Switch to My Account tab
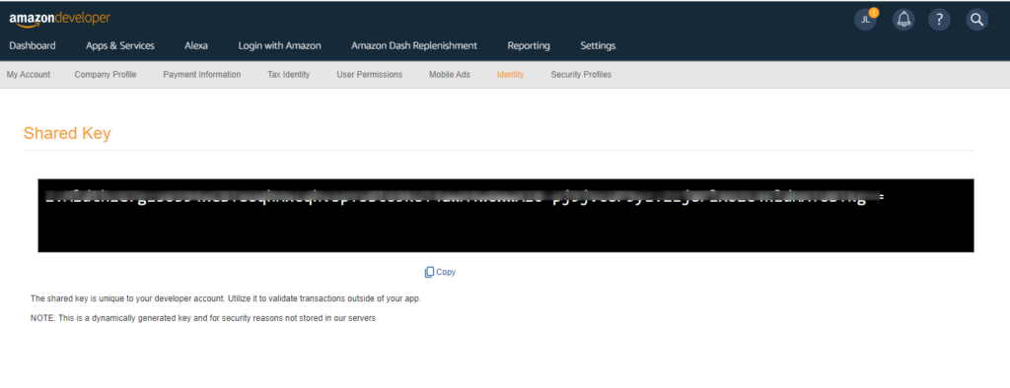1010x388 pixels. coord(29,75)
